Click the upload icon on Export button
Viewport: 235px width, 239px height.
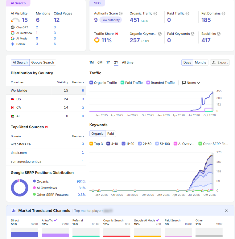[x=214, y=63]
